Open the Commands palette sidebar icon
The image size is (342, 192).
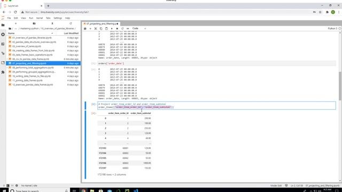3,44
